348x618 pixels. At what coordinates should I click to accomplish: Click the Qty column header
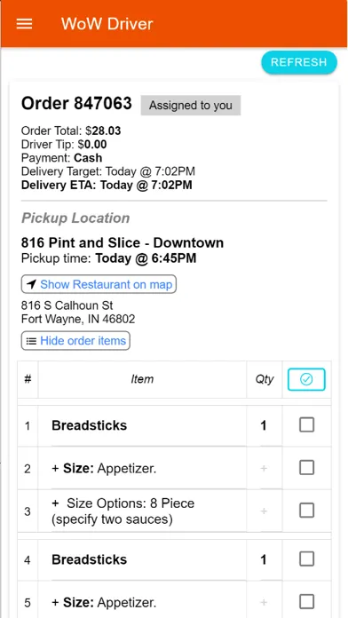pos(264,379)
